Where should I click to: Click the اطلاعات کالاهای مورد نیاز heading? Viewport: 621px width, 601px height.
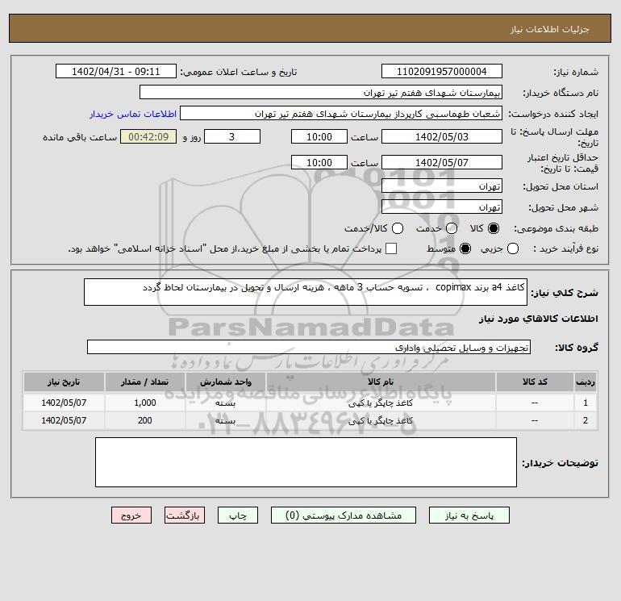(539, 319)
